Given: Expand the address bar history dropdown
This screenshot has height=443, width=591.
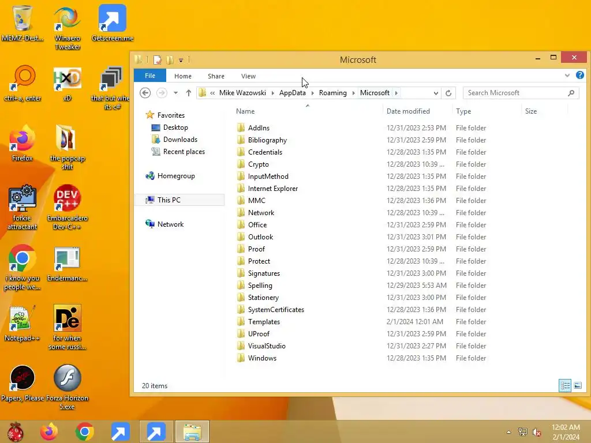Looking at the screenshot, I should coord(436,93).
